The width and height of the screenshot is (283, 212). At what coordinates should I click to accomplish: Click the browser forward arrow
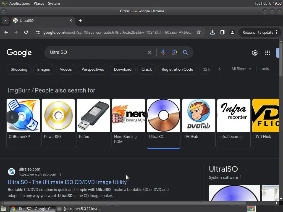click(x=16, y=32)
